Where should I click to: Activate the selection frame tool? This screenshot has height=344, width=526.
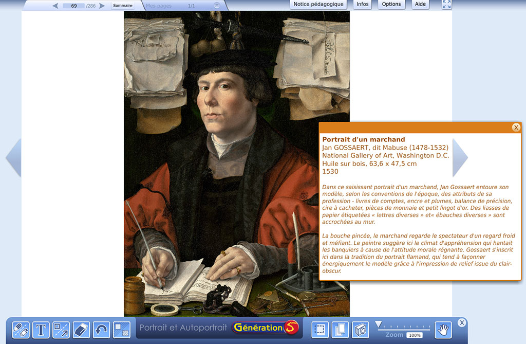coord(320,330)
